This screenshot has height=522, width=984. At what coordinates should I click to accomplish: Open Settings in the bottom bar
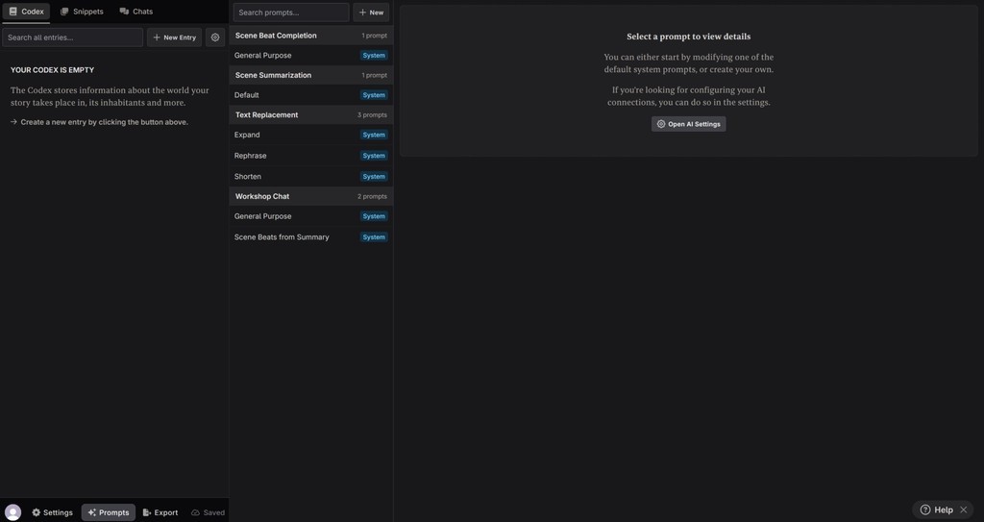tap(52, 512)
